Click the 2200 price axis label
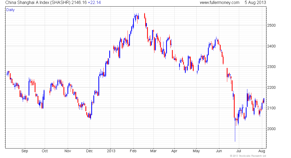The image size is (291, 158). (x=271, y=87)
